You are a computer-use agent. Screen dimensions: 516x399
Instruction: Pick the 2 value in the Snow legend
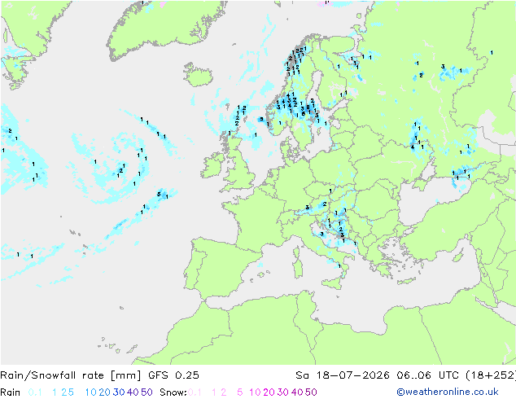click(224, 392)
